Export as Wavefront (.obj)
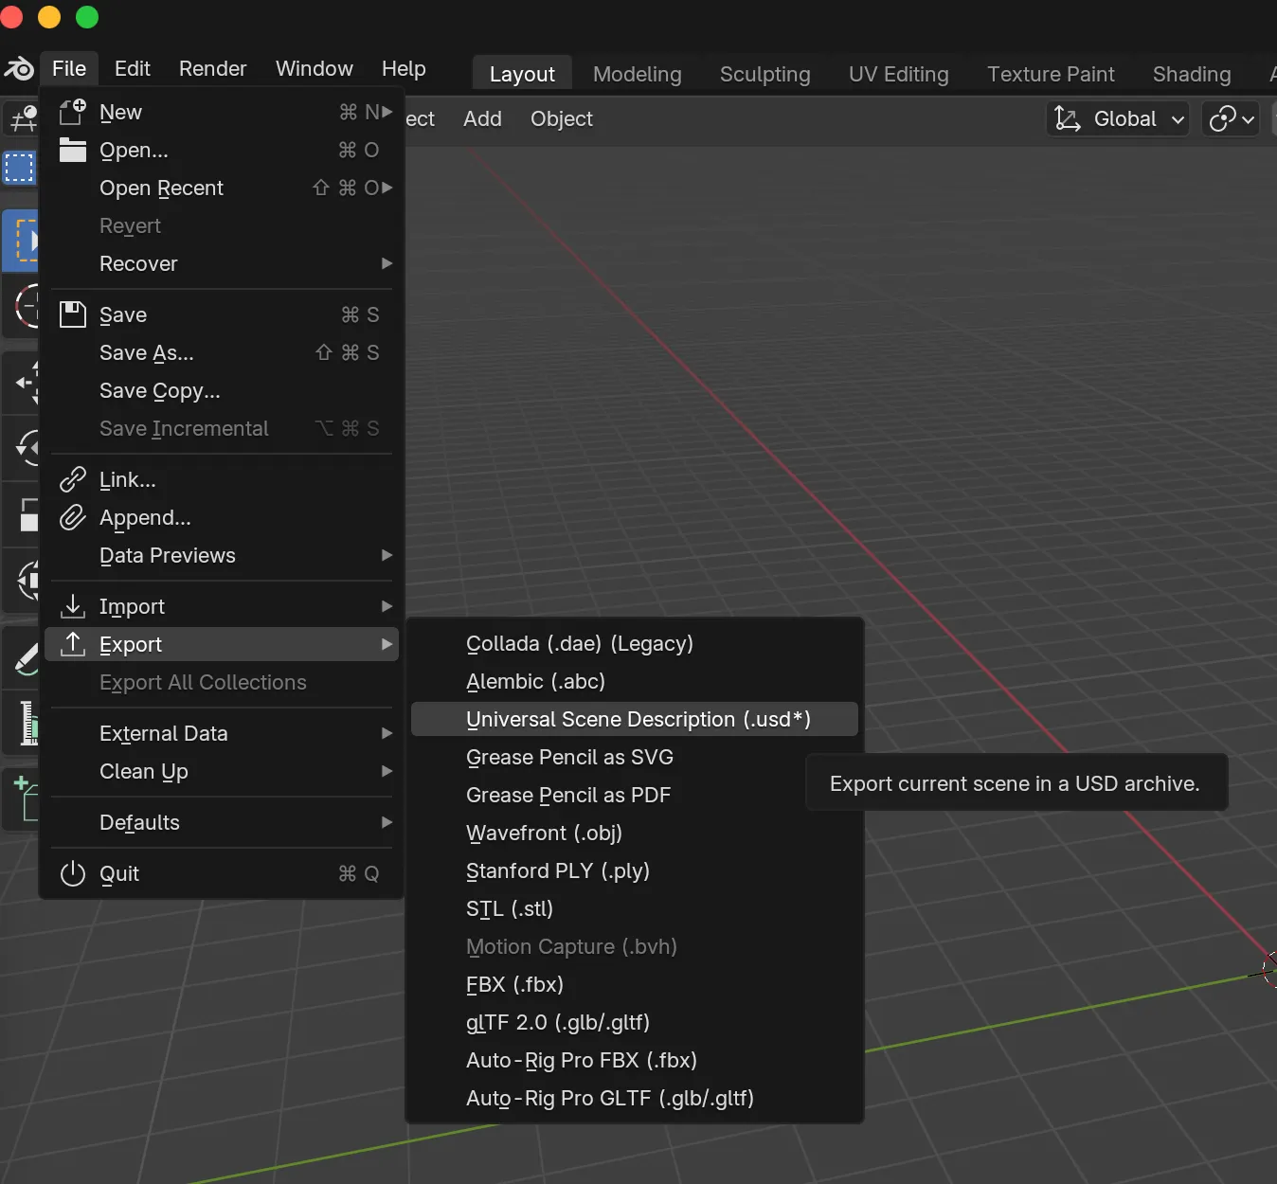Viewport: 1277px width, 1184px height. (635, 833)
